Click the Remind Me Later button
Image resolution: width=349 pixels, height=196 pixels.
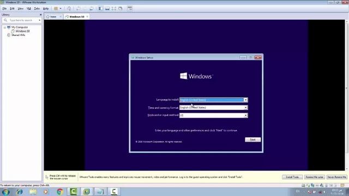pyautogui.click(x=314, y=177)
